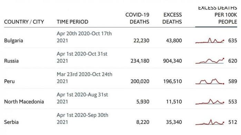The height and width of the screenshot is (135, 241).
Task: Select the Peru country row label
Action: pyautogui.click(x=9, y=81)
